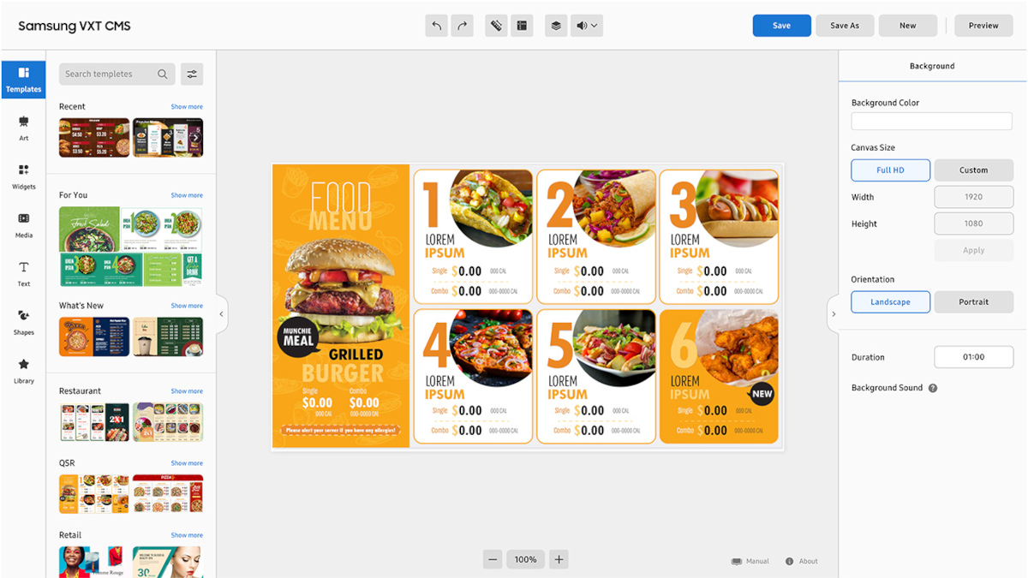Viewport: 1028px width, 578px height.
Task: Toggle the ruler tool icon
Action: click(495, 26)
